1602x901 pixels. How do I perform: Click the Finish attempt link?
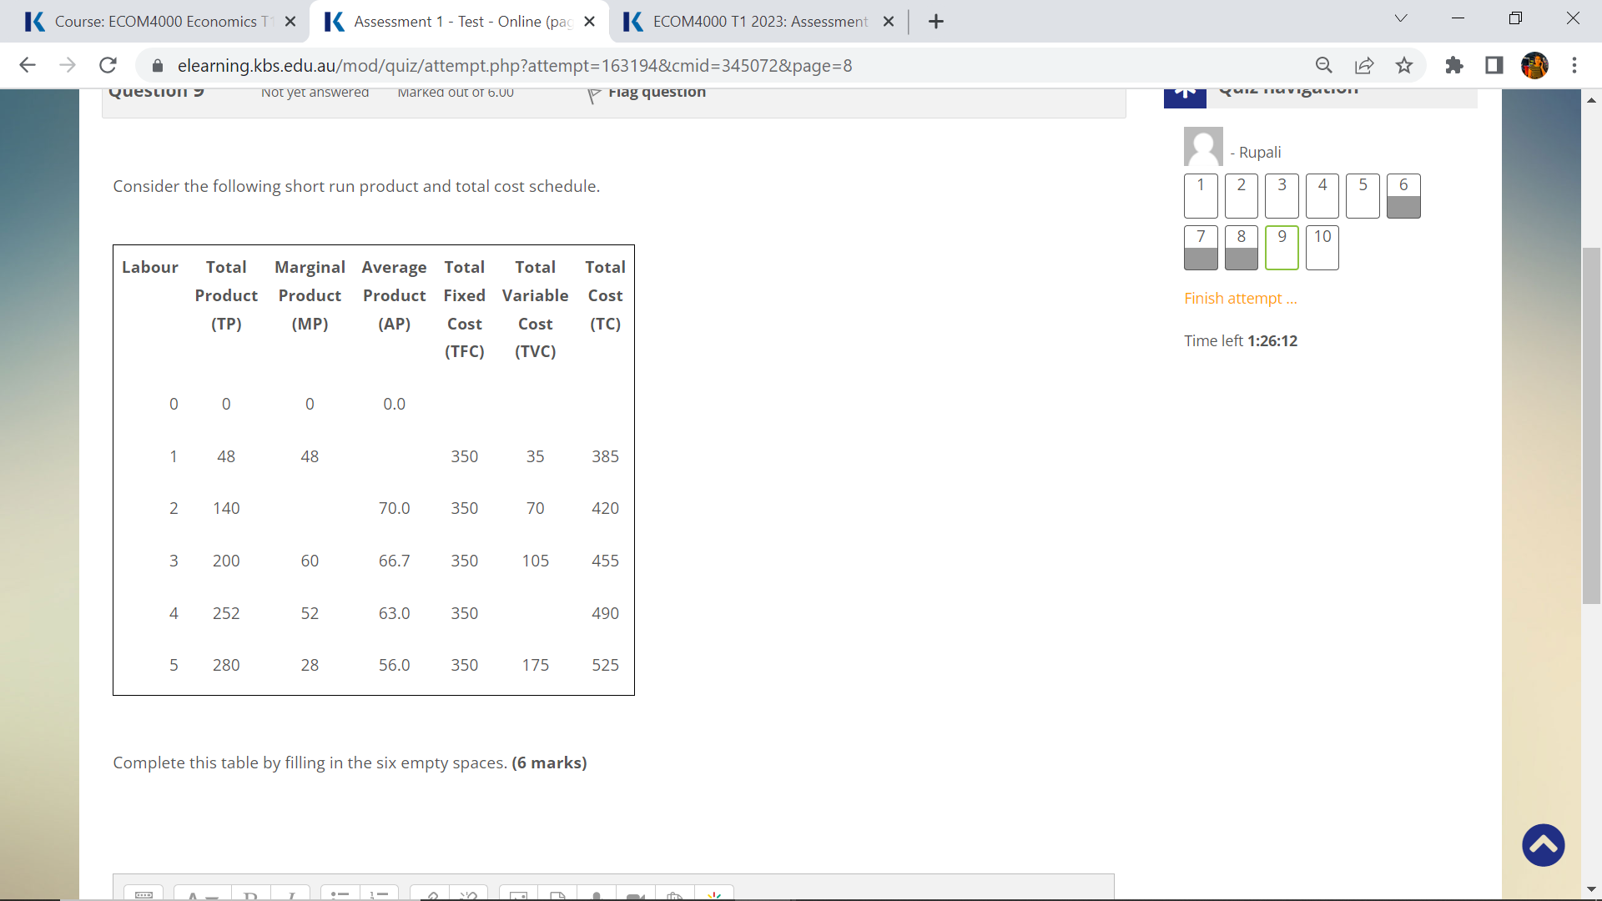[1240, 298]
